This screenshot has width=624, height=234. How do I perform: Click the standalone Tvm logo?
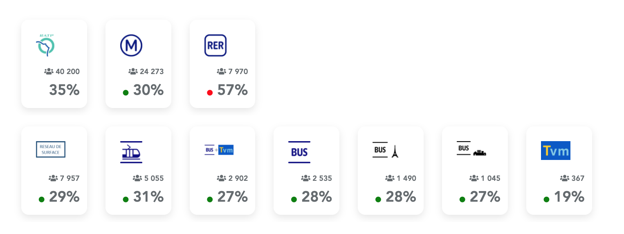[x=556, y=151]
